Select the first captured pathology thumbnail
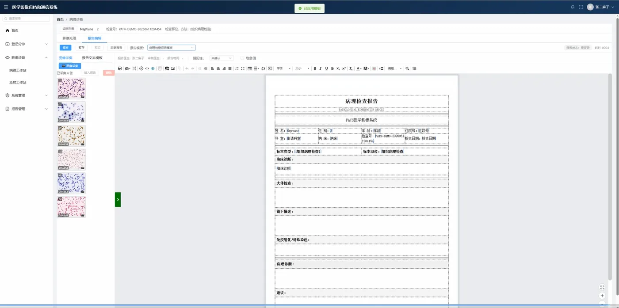The image size is (619, 308). [x=71, y=88]
